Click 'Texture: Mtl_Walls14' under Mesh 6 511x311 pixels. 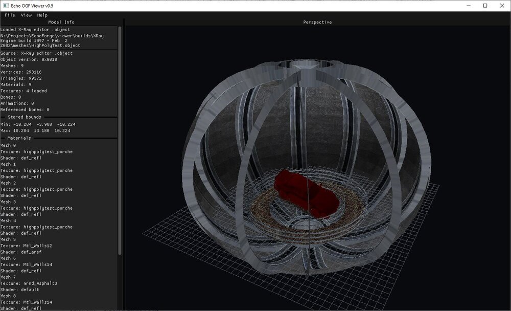(26, 264)
